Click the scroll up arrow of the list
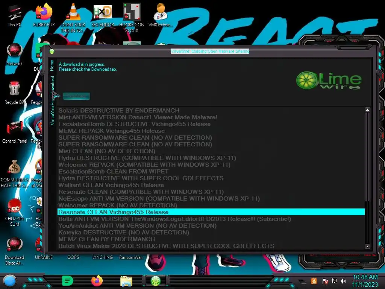The height and width of the screenshot is (289, 385). coord(367,110)
